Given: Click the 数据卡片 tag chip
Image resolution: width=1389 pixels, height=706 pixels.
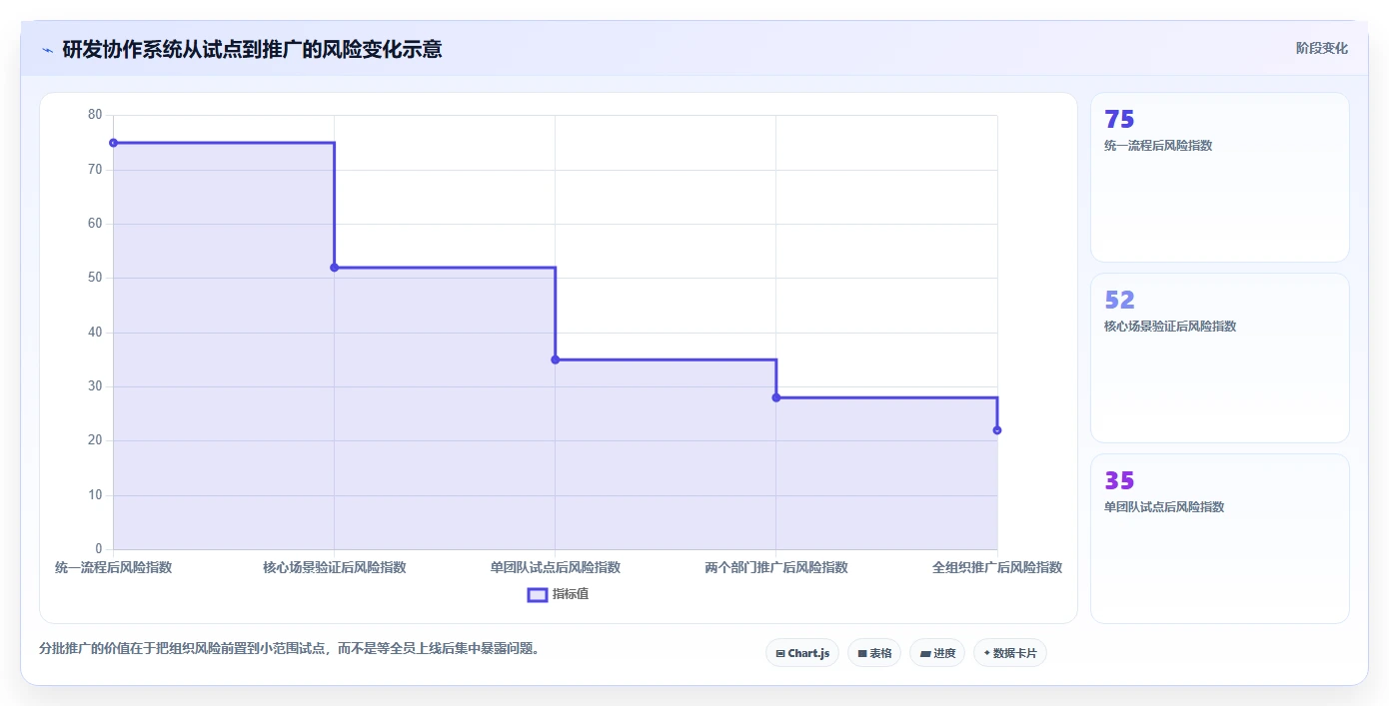Looking at the screenshot, I should click(x=1010, y=653).
